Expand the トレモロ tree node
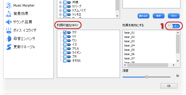This screenshot has width=186, height=95. coord(60,14)
